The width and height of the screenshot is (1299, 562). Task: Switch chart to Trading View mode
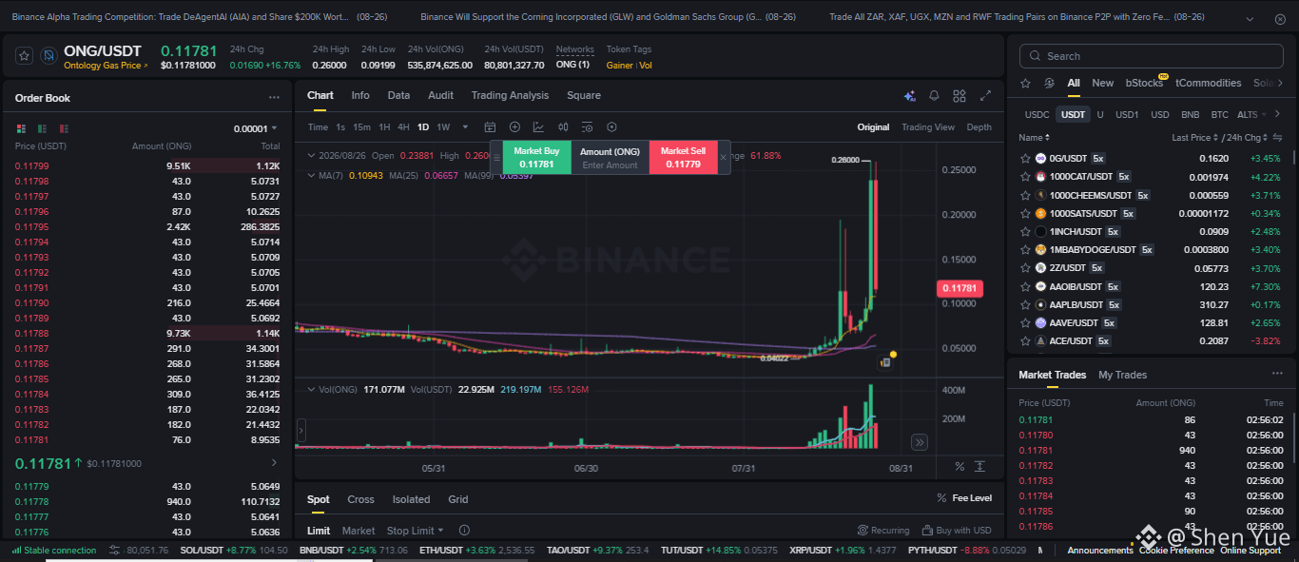point(928,126)
